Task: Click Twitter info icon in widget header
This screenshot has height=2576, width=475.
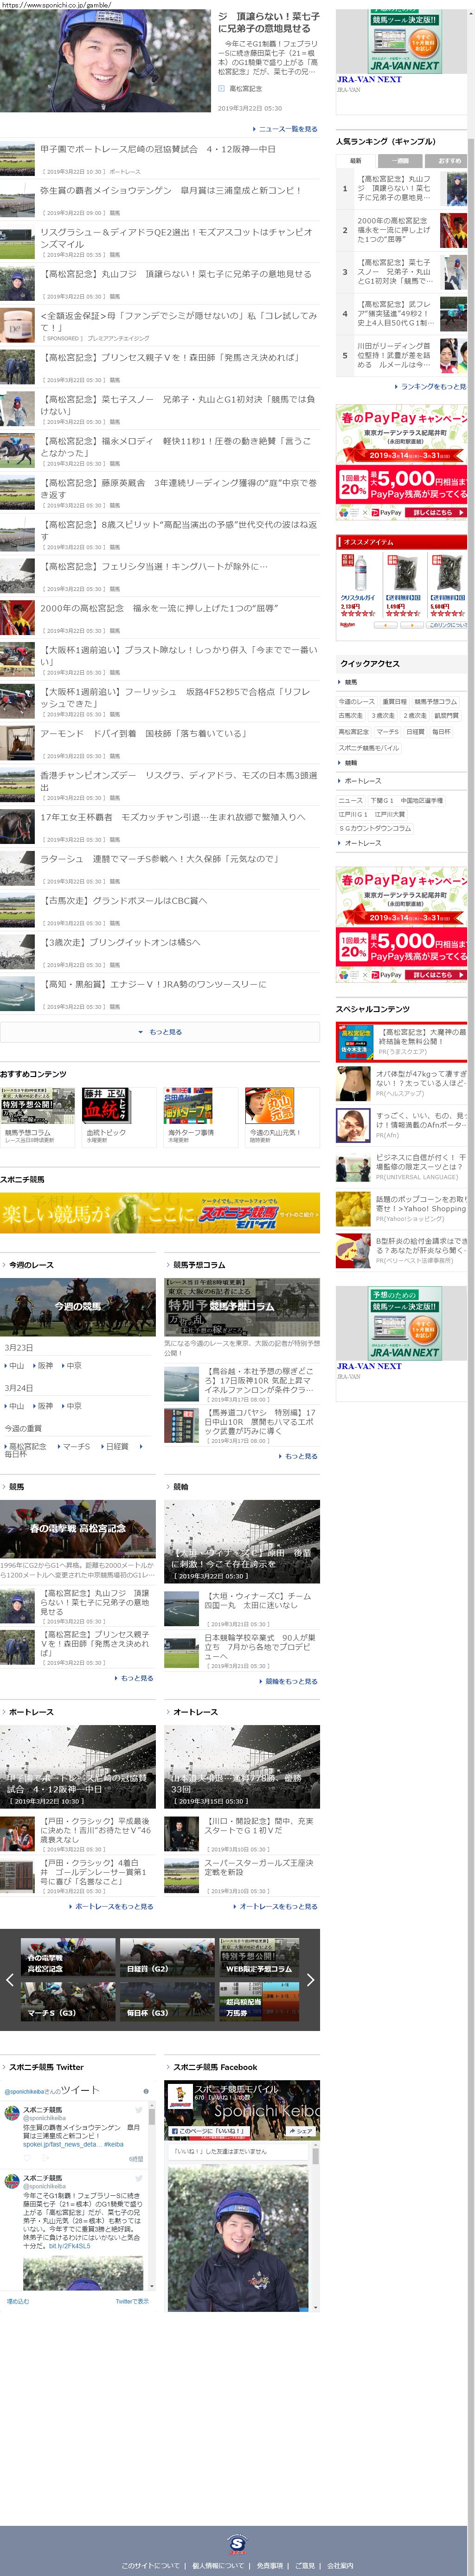Action: pyautogui.click(x=146, y=2092)
